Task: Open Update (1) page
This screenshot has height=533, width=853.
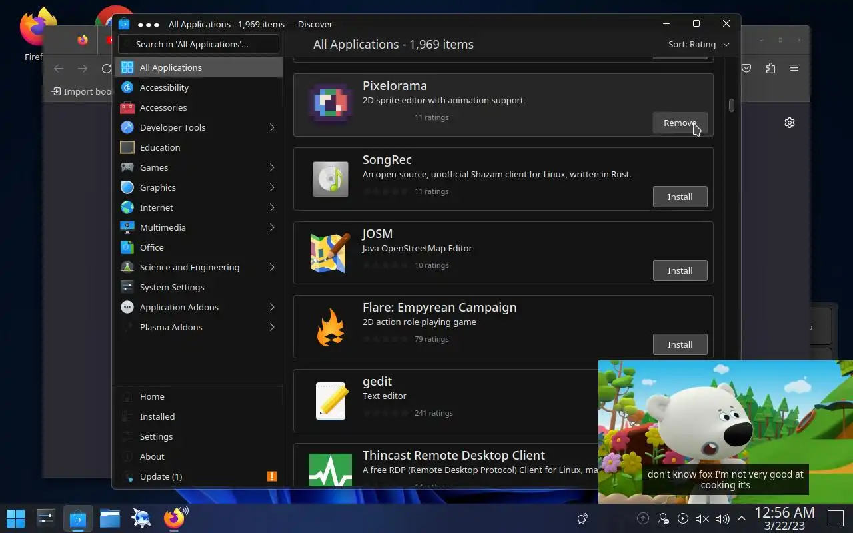Action: (x=199, y=476)
